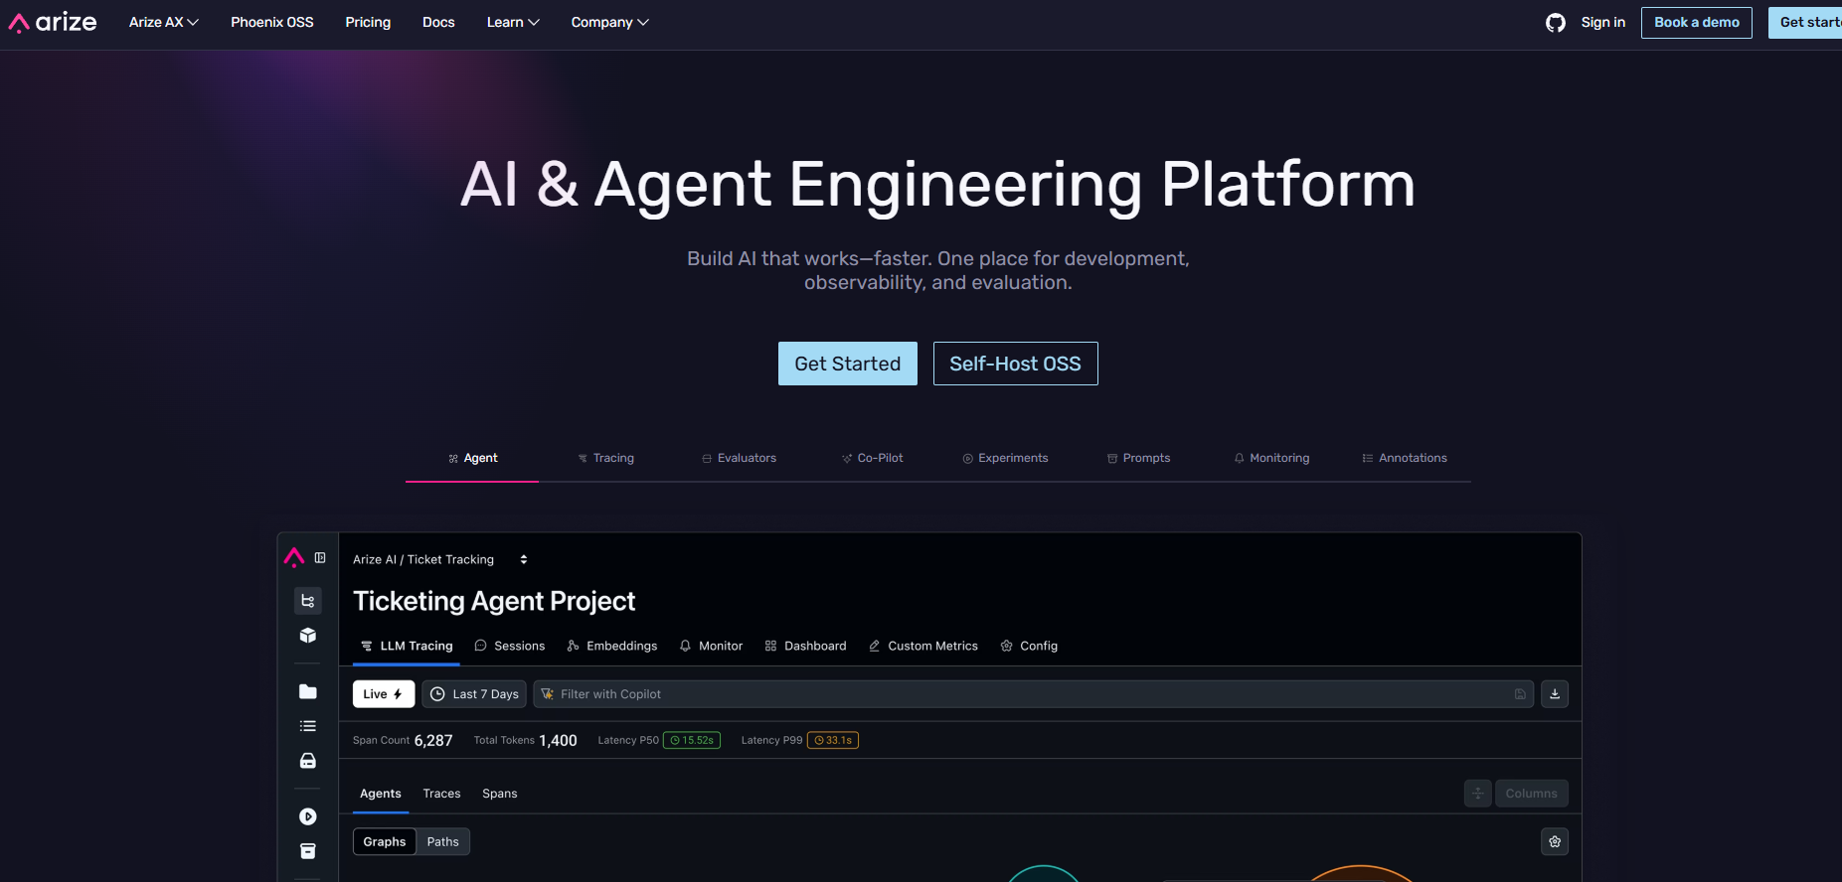This screenshot has height=882, width=1842.
Task: Select the Evaluators feature tab
Action: click(739, 458)
